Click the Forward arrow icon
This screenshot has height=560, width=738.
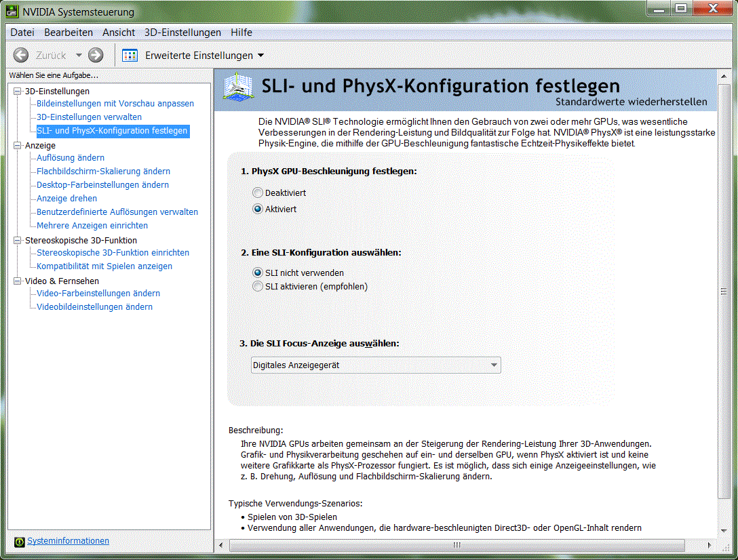point(96,56)
